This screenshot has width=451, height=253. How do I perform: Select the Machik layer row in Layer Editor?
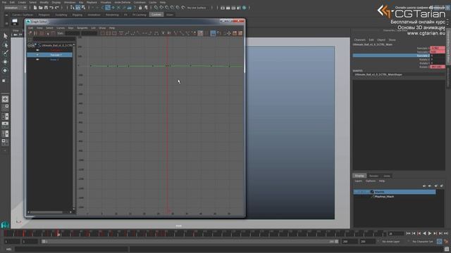395,192
